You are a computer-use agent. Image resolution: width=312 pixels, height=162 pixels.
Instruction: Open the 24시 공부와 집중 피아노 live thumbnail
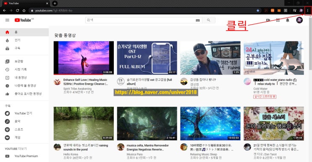point(274,58)
